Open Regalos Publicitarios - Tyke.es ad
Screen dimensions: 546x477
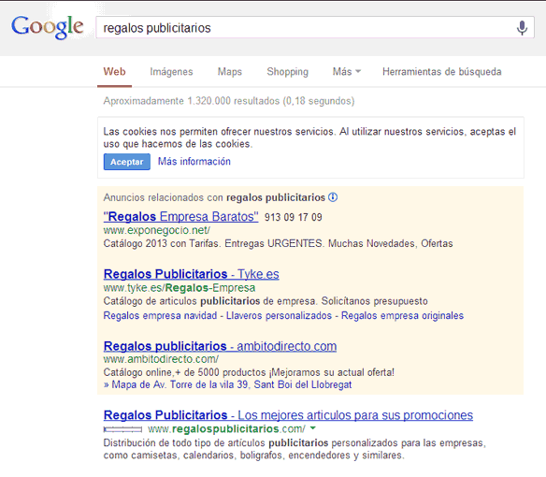click(x=191, y=274)
